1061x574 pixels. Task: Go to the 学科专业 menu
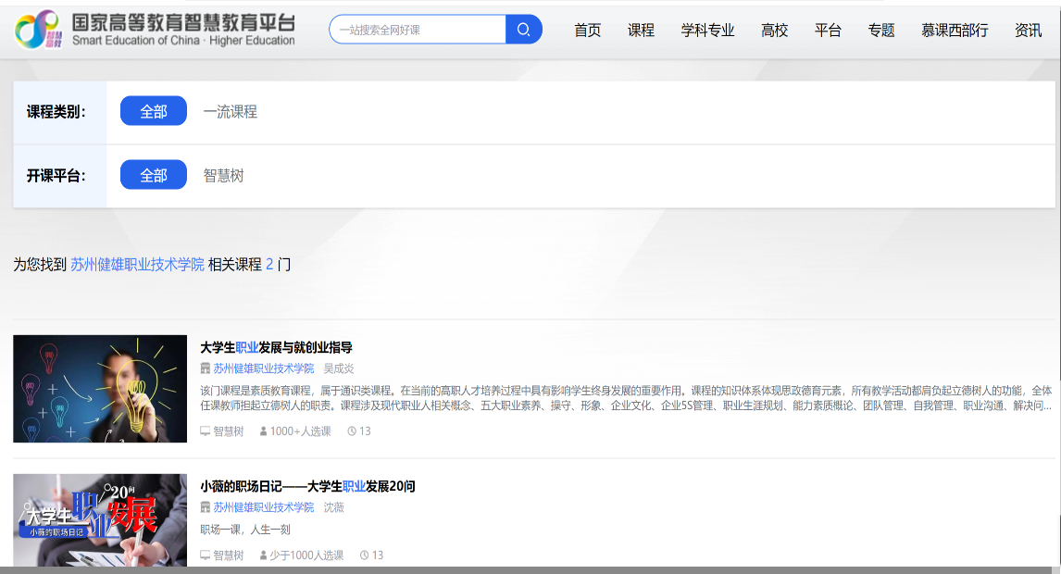pyautogui.click(x=707, y=30)
